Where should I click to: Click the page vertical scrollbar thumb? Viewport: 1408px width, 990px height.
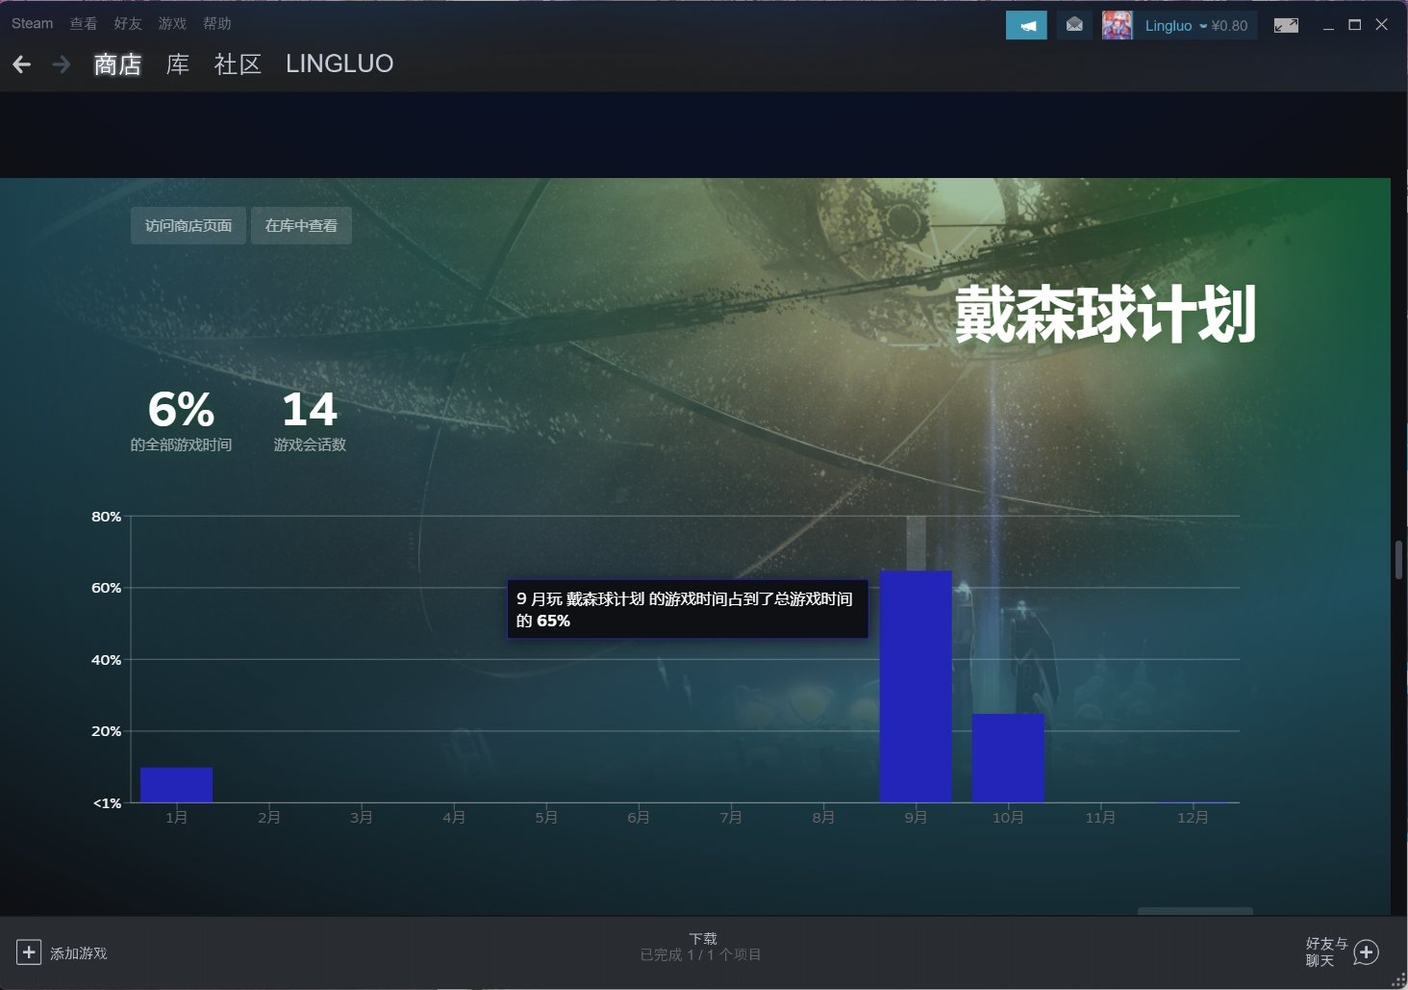[x=1399, y=560]
